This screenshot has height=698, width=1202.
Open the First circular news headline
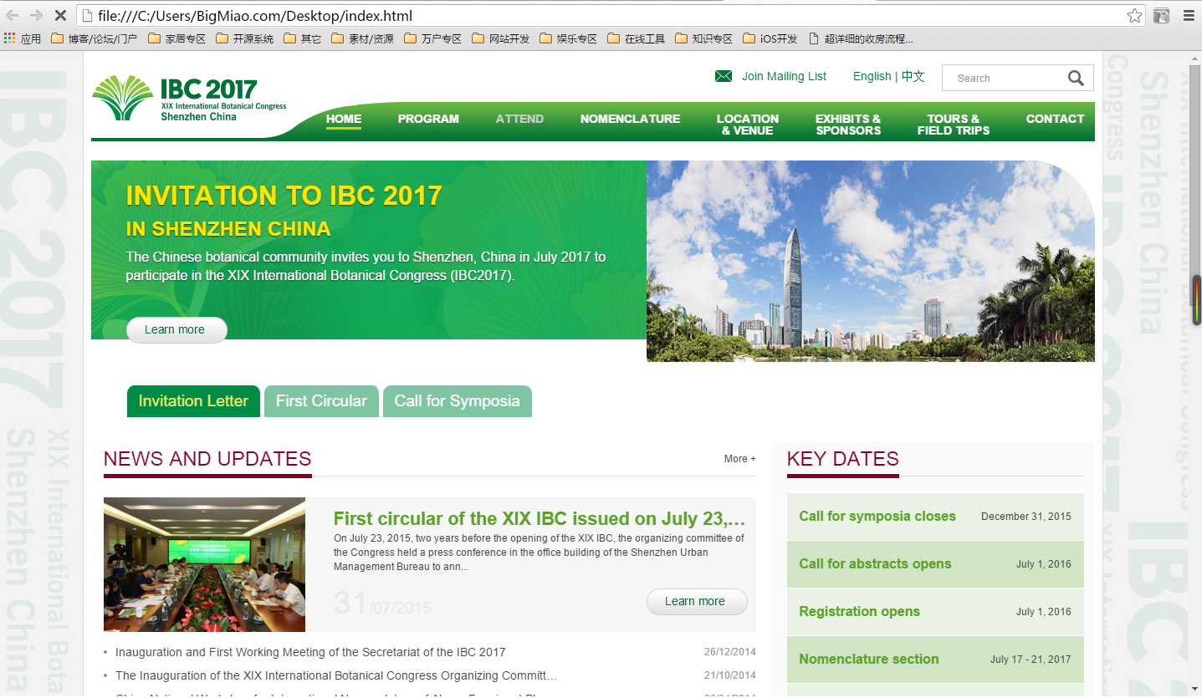click(x=540, y=518)
